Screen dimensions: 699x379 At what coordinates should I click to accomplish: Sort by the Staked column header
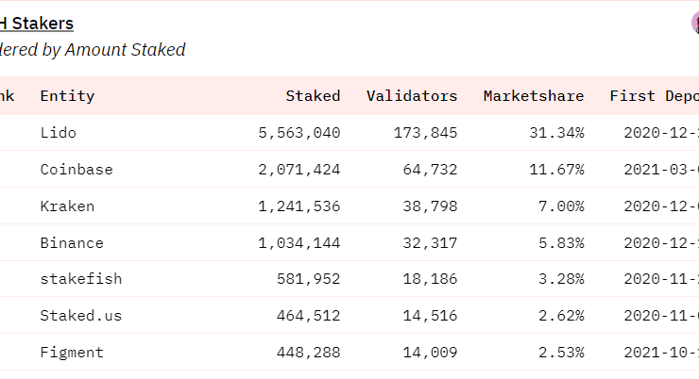point(313,96)
